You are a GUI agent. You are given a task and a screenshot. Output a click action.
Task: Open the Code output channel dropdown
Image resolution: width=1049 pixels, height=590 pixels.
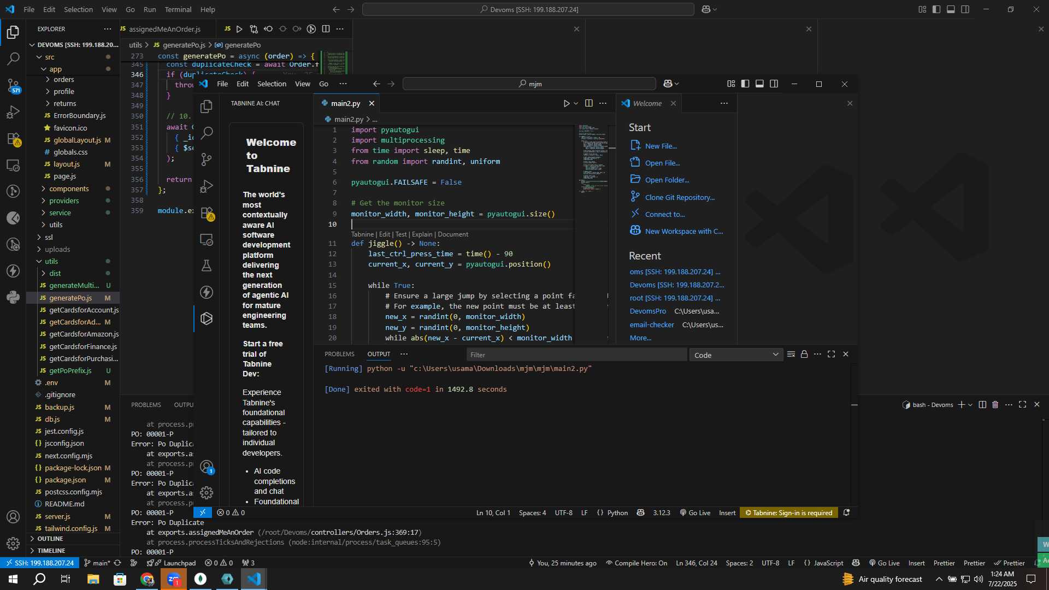click(736, 355)
